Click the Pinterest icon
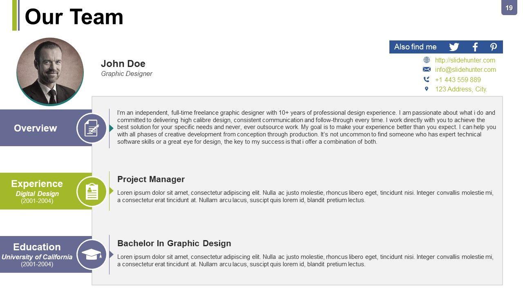 coord(494,47)
